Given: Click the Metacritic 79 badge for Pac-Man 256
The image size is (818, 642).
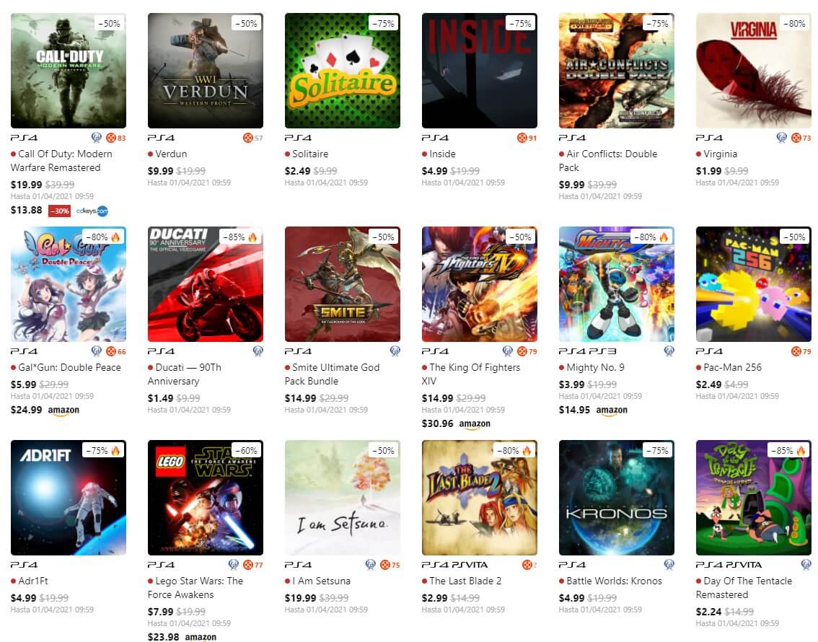Looking at the screenshot, I should [801, 351].
